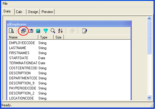
Task: Select the LOCATIONCODE field
Action: [x=22, y=98]
